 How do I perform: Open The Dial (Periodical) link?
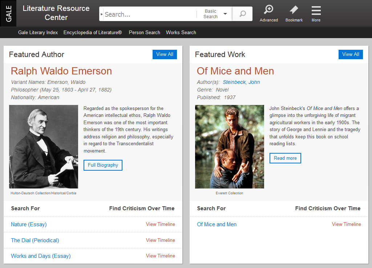point(35,240)
